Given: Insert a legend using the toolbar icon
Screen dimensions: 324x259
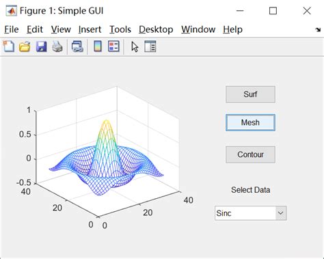Looking at the screenshot, I should [x=113, y=46].
